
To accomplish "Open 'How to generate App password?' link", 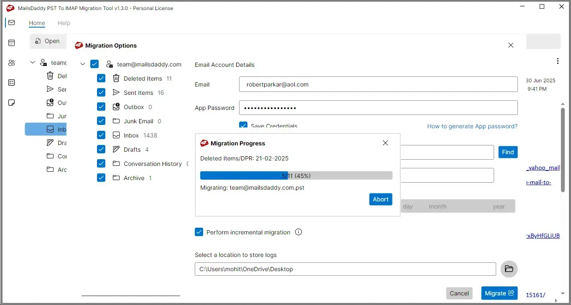I will [x=472, y=126].
